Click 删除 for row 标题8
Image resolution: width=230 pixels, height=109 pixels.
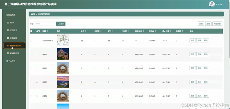pos(206,54)
